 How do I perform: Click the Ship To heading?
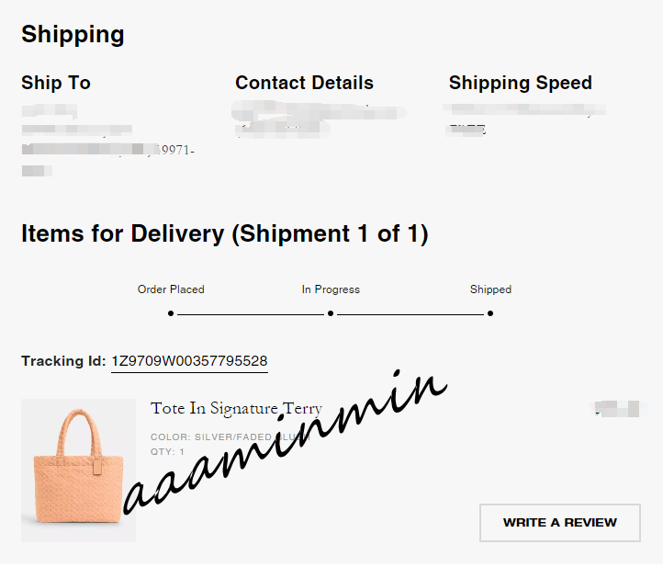point(56,83)
